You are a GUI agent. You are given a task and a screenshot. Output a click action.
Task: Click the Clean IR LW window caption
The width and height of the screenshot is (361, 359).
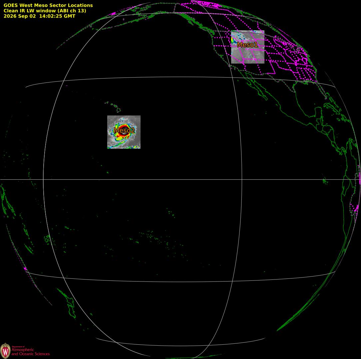click(45, 11)
